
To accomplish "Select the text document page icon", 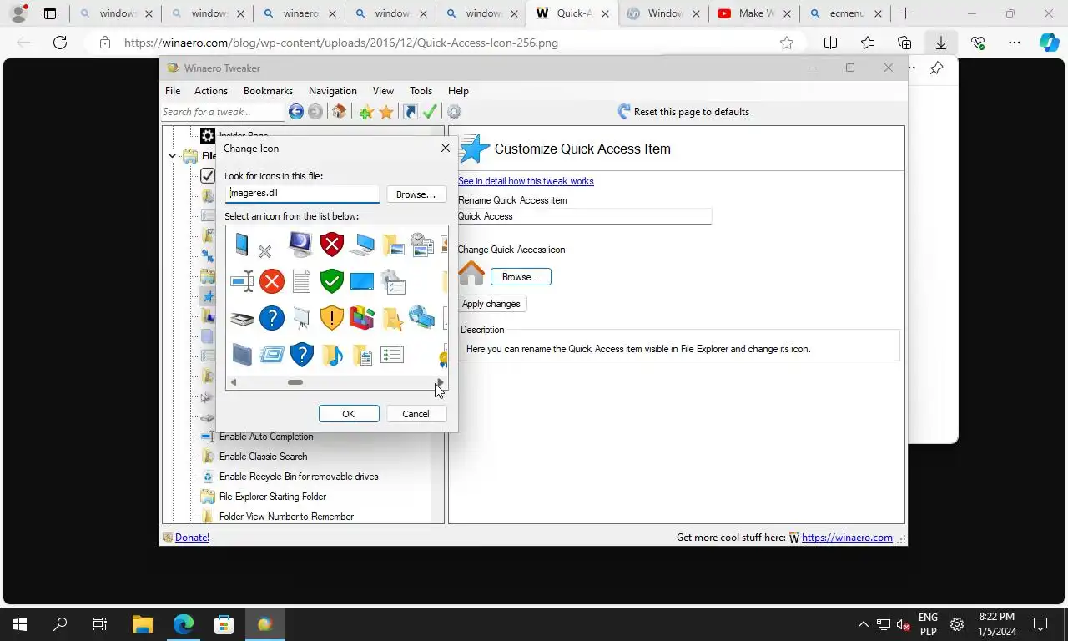I will 302,281.
